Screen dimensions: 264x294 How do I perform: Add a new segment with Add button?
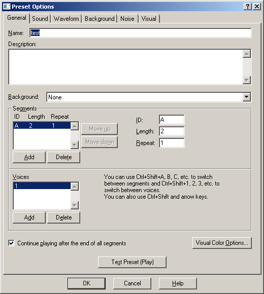tap(29, 157)
